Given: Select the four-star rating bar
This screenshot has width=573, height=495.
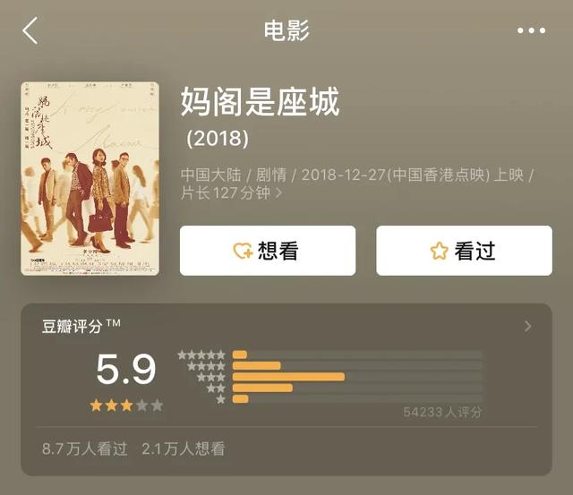Looking at the screenshot, I should coord(357,366).
